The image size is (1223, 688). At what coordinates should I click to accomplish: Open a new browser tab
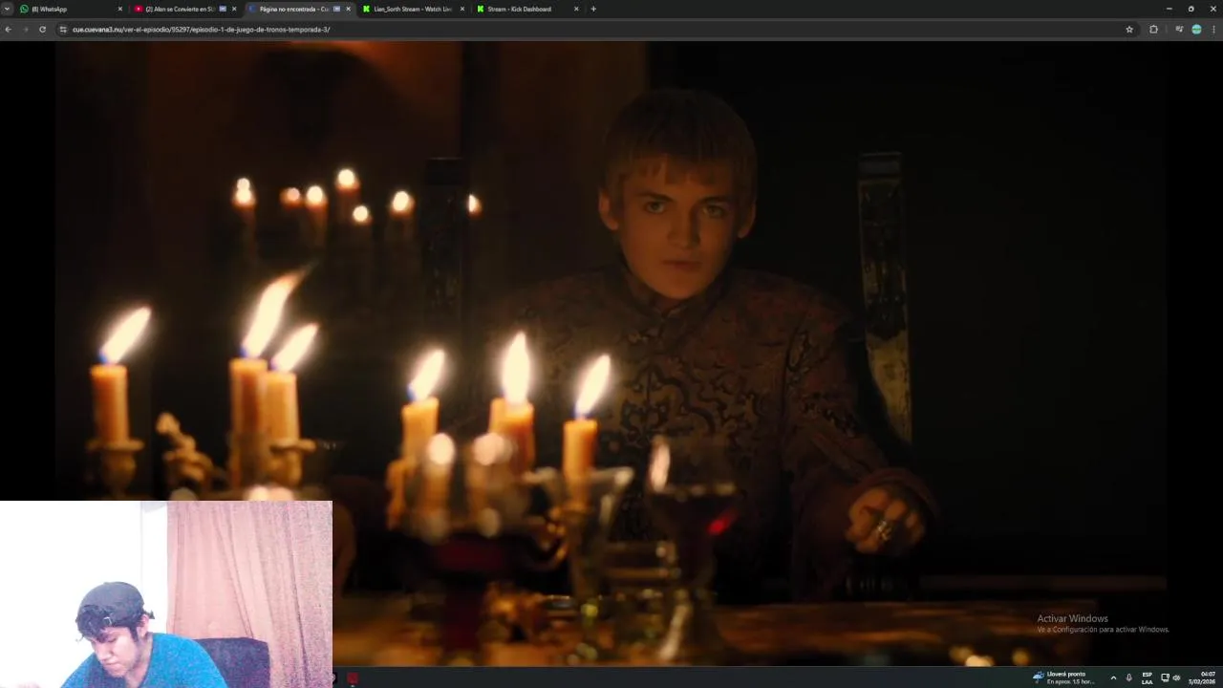pos(593,9)
